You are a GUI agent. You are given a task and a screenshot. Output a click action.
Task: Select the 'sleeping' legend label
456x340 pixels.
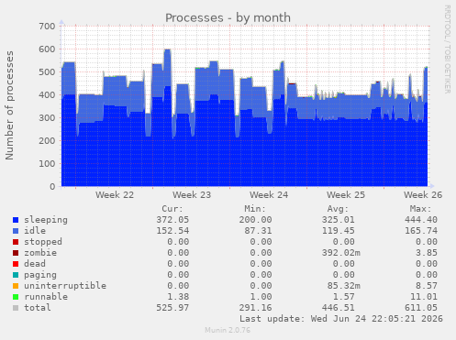click(x=46, y=220)
